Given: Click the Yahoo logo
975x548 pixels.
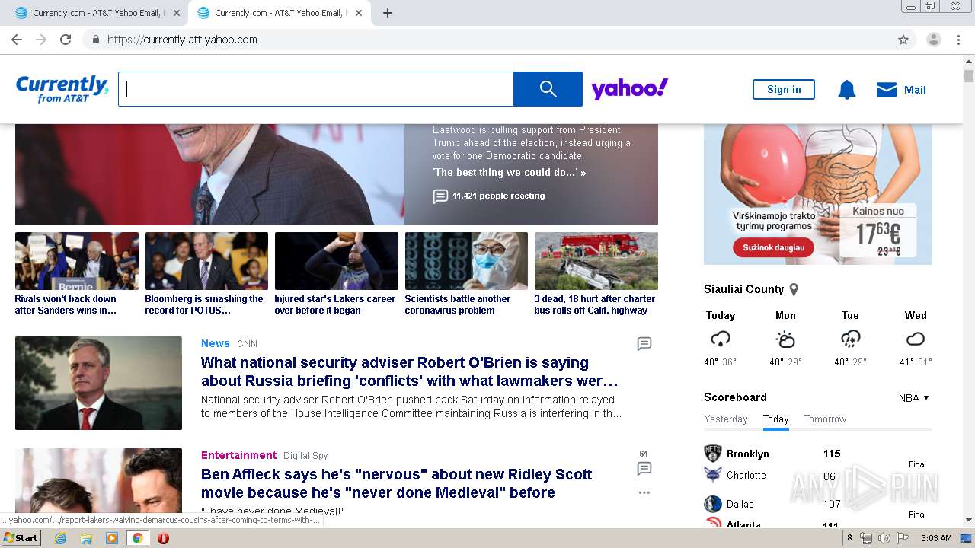Looking at the screenshot, I should click(x=630, y=89).
